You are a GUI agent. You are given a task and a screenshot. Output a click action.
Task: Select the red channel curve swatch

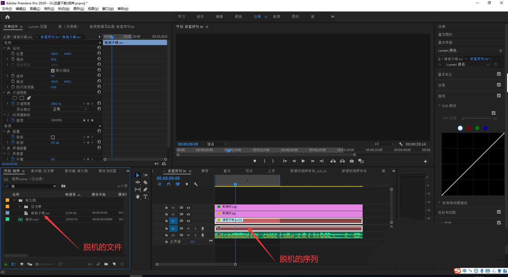coord(469,128)
